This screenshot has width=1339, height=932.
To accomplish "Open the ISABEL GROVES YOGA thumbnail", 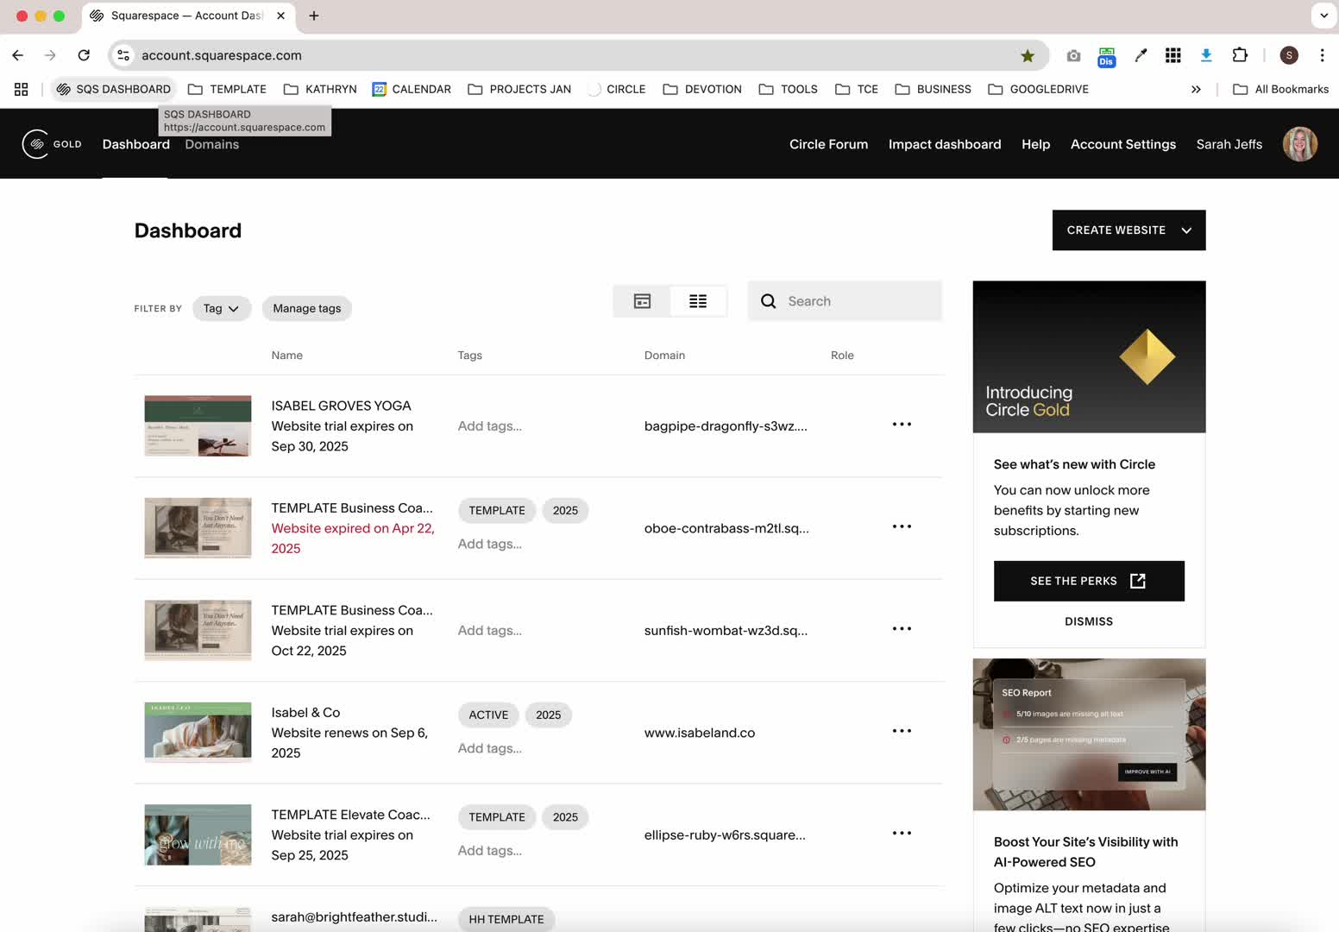I will [x=198, y=425].
